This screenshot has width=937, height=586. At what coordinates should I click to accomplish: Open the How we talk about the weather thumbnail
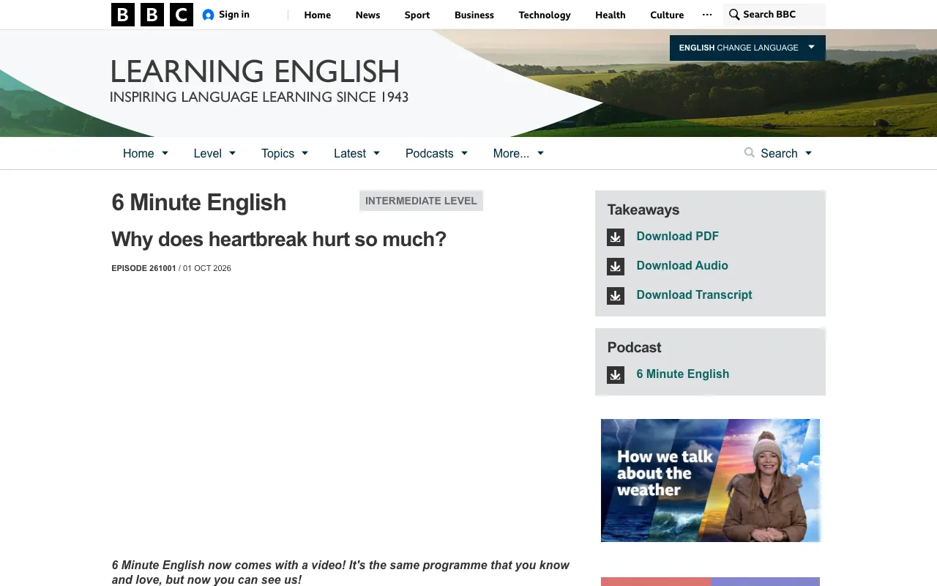(x=710, y=481)
